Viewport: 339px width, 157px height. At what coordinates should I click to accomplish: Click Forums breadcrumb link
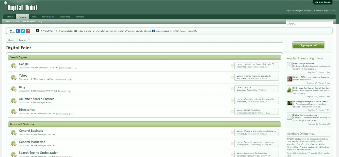point(23,40)
